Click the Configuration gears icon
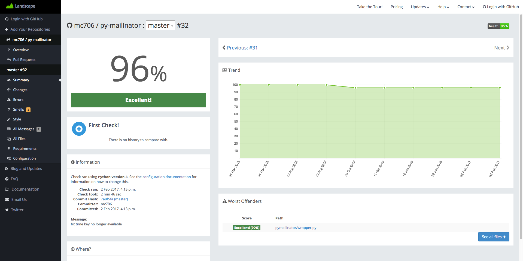This screenshot has width=523, height=261. click(x=9, y=158)
